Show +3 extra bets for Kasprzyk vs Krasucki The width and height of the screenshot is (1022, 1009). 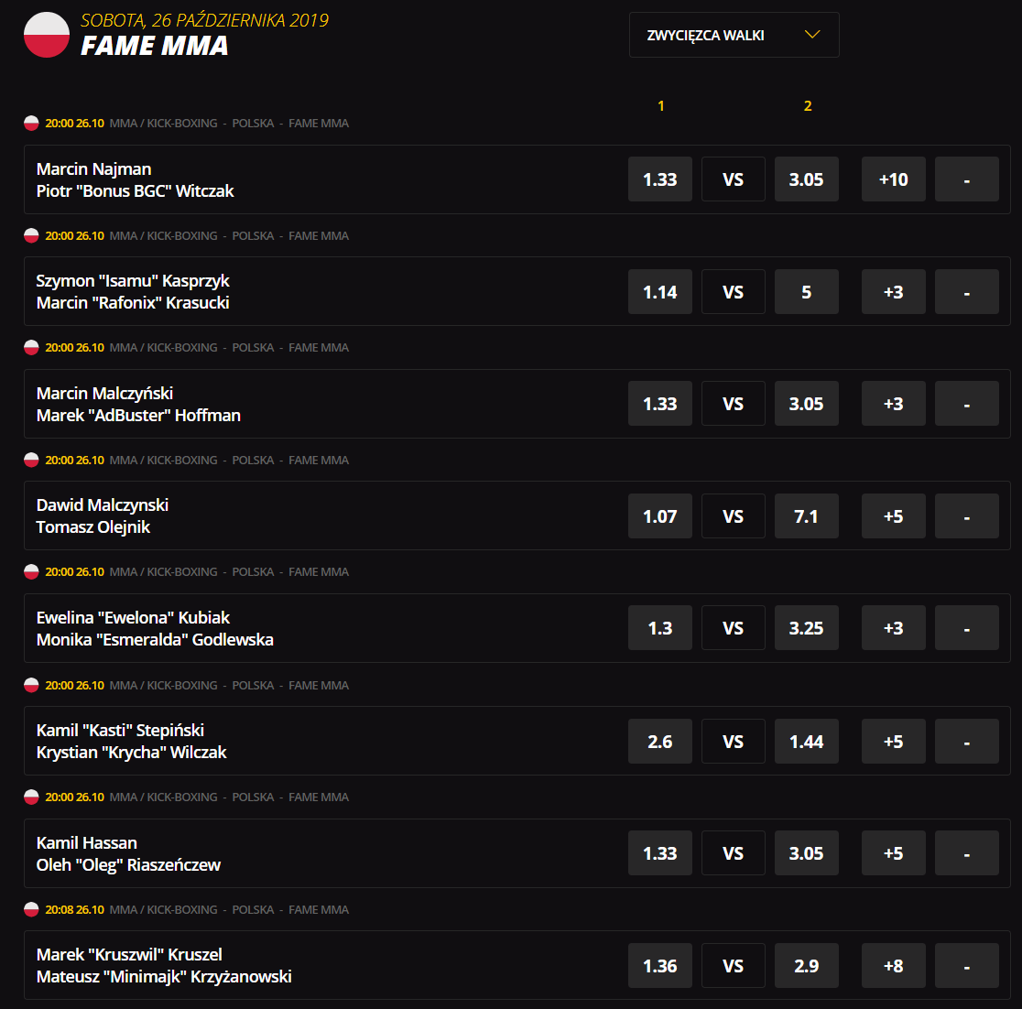click(893, 292)
